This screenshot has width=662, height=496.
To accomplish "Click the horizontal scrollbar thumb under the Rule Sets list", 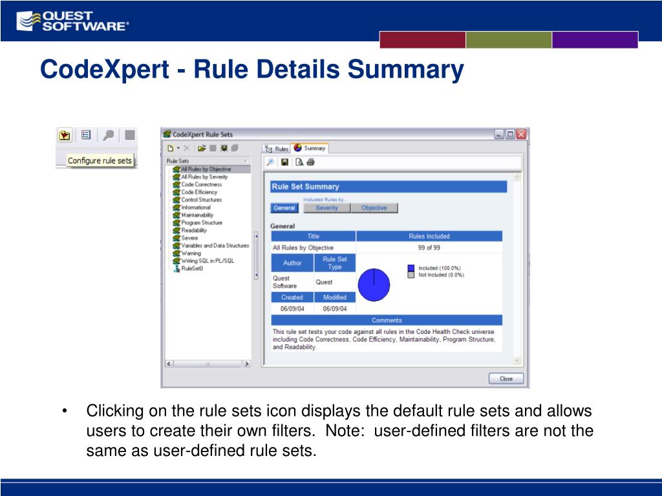I will click(208, 364).
